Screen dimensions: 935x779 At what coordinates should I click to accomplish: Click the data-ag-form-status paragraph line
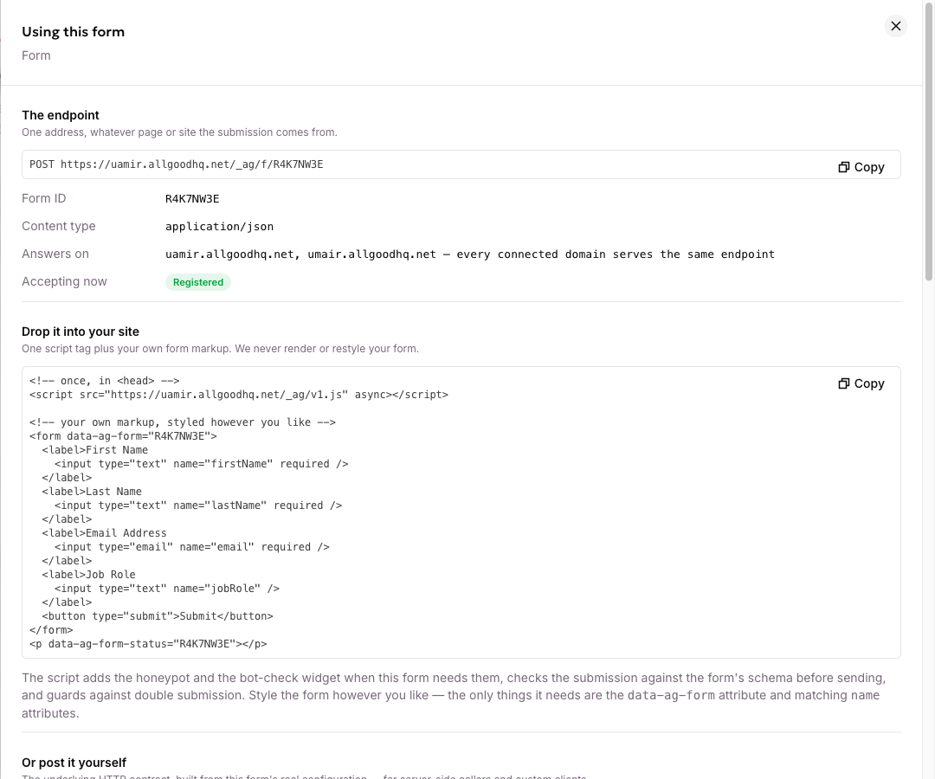pyautogui.click(x=148, y=644)
